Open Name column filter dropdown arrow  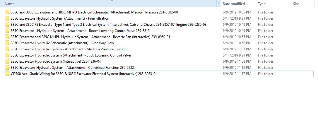coord(219,4)
